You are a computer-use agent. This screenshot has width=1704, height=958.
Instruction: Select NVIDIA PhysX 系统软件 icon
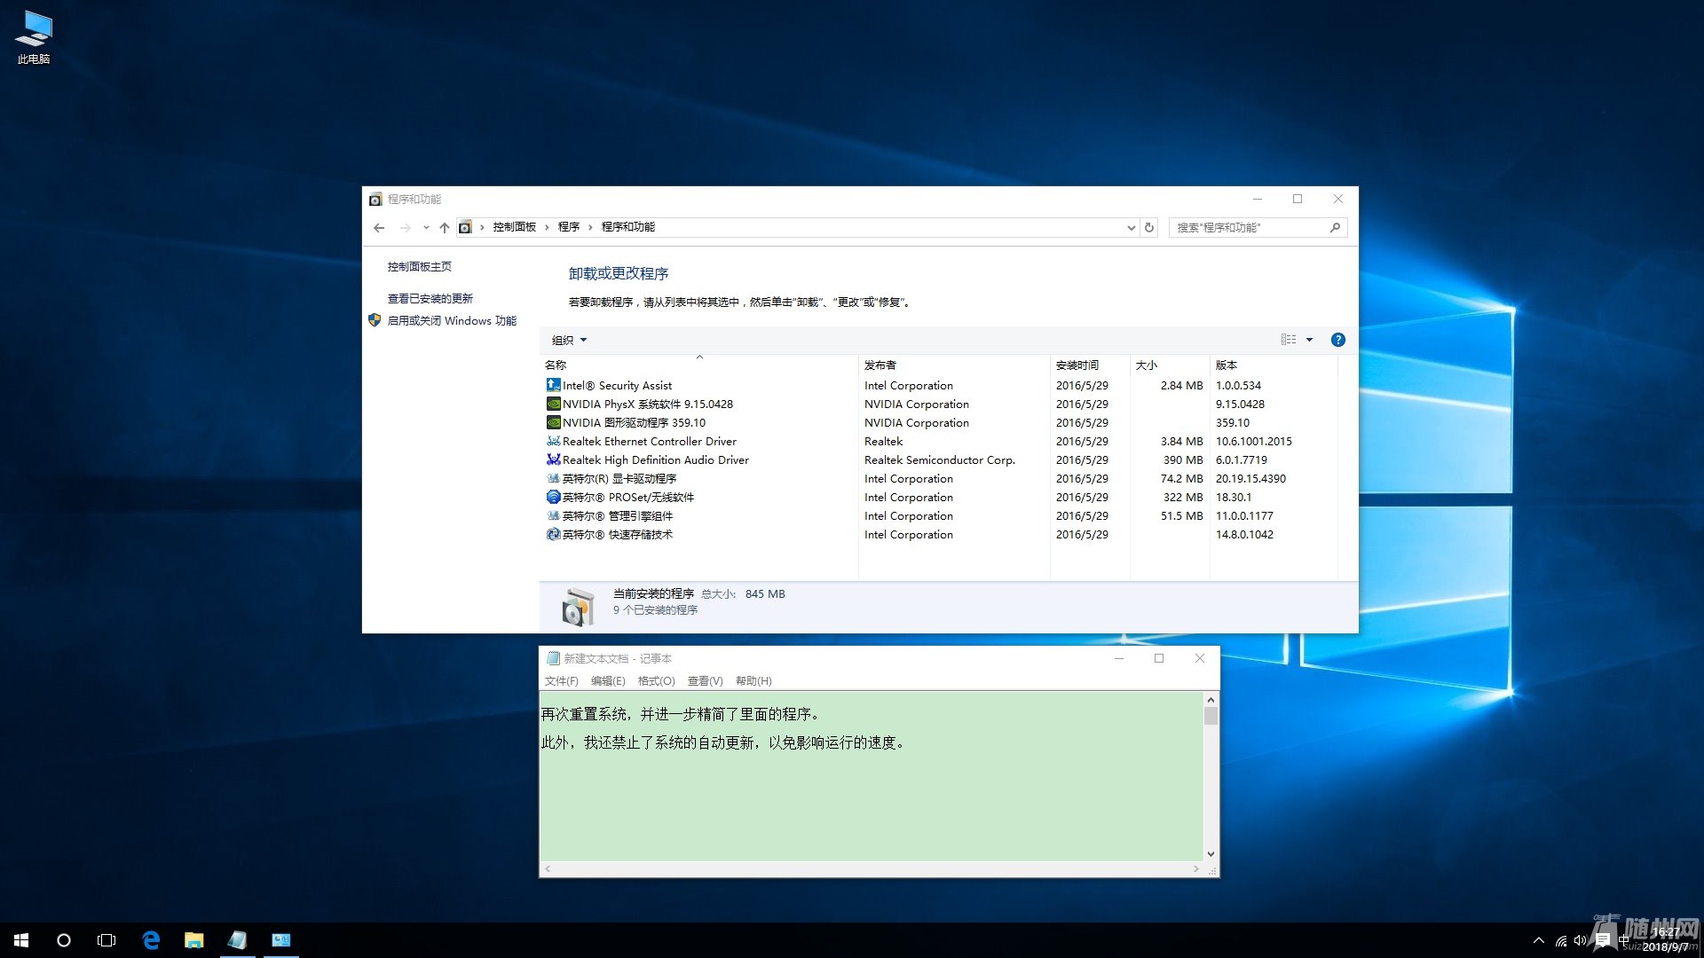pyautogui.click(x=553, y=404)
